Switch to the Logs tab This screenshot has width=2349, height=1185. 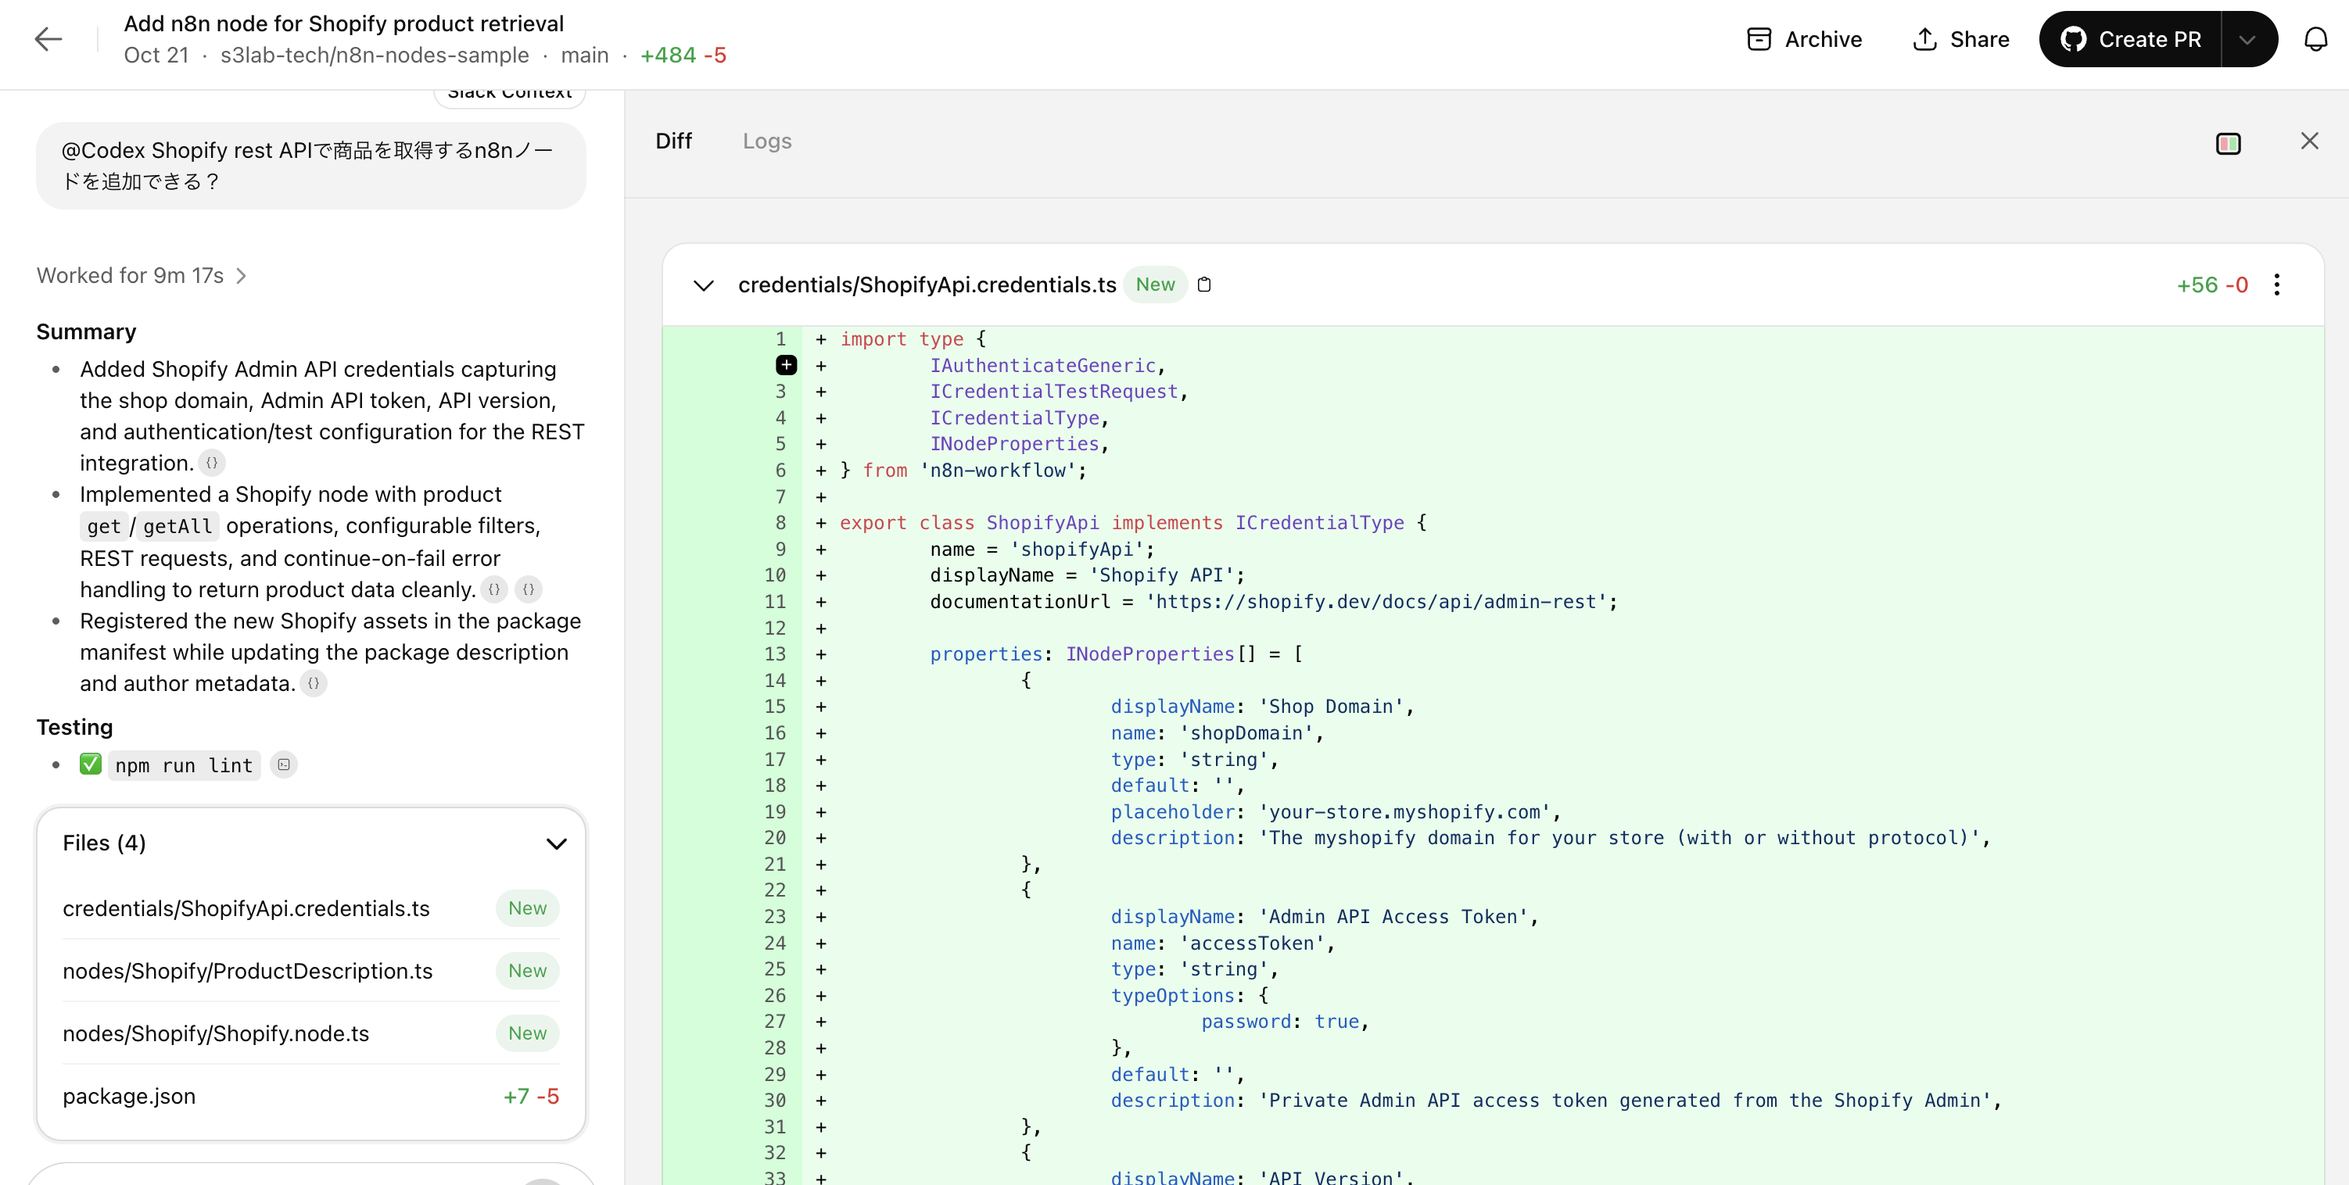tap(766, 141)
